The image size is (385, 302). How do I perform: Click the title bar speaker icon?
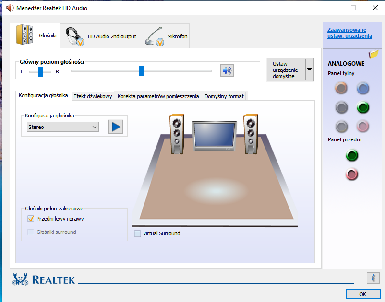[10, 8]
